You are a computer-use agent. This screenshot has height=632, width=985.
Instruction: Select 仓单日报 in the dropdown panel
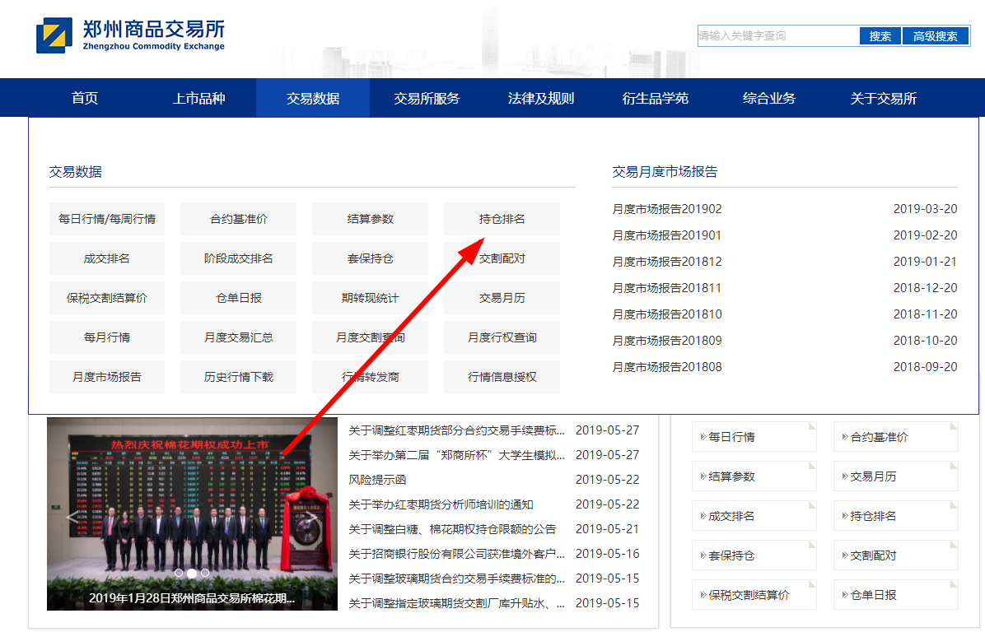click(238, 298)
